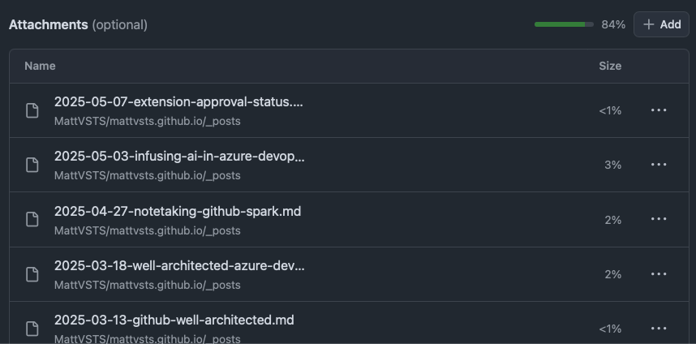Click the Name column header
The width and height of the screenshot is (696, 344).
40,67
